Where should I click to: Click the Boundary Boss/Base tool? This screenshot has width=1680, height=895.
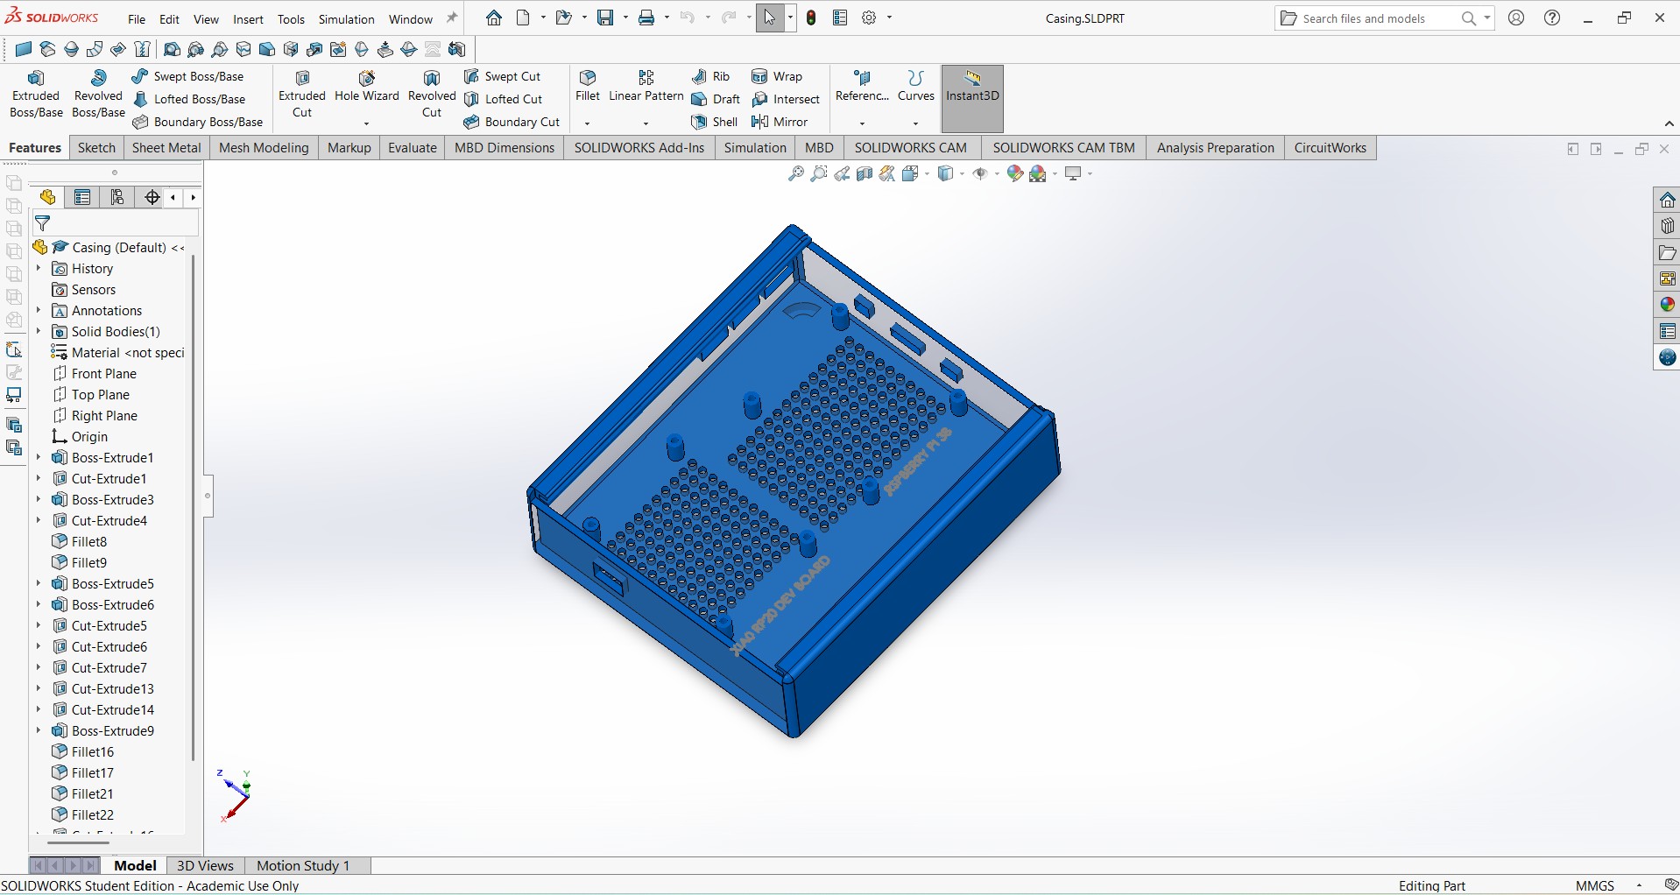click(x=198, y=123)
